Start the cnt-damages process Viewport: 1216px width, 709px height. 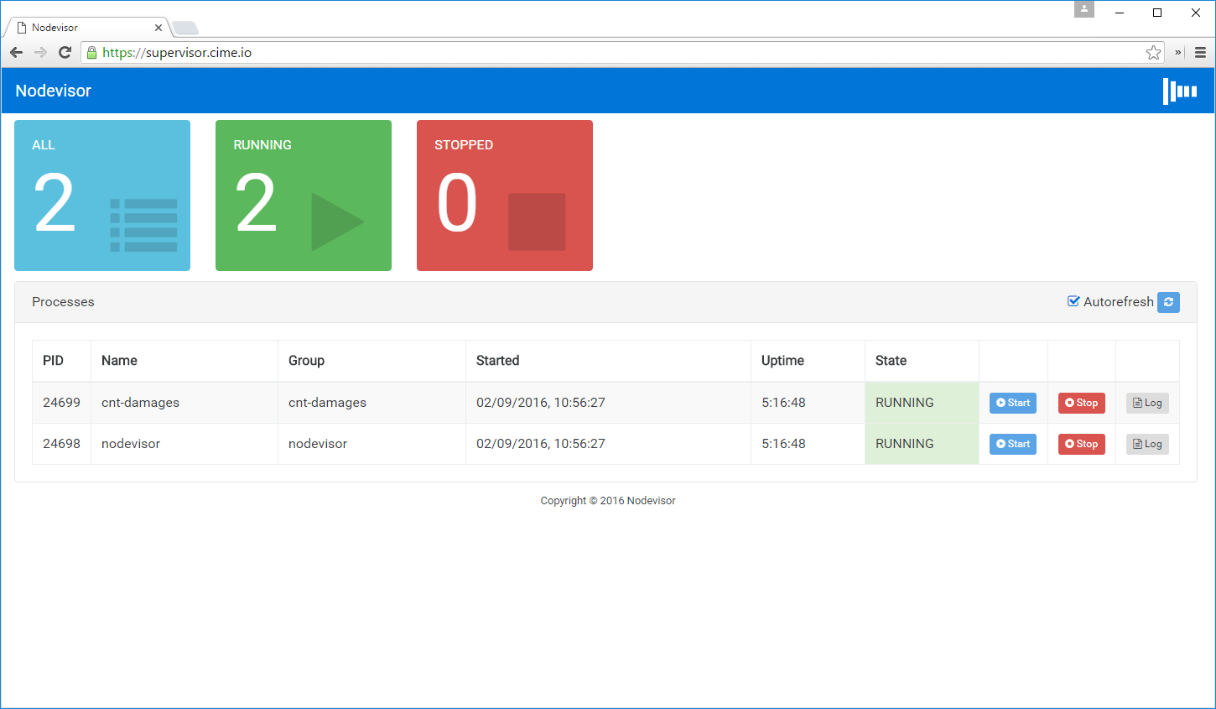[1012, 403]
